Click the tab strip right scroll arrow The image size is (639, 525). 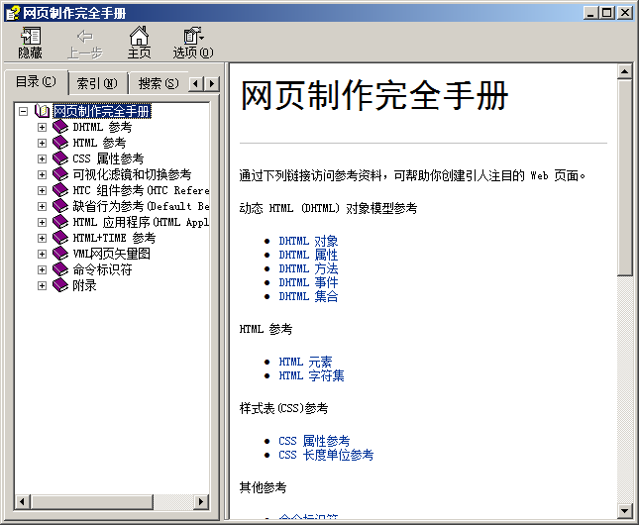click(211, 84)
